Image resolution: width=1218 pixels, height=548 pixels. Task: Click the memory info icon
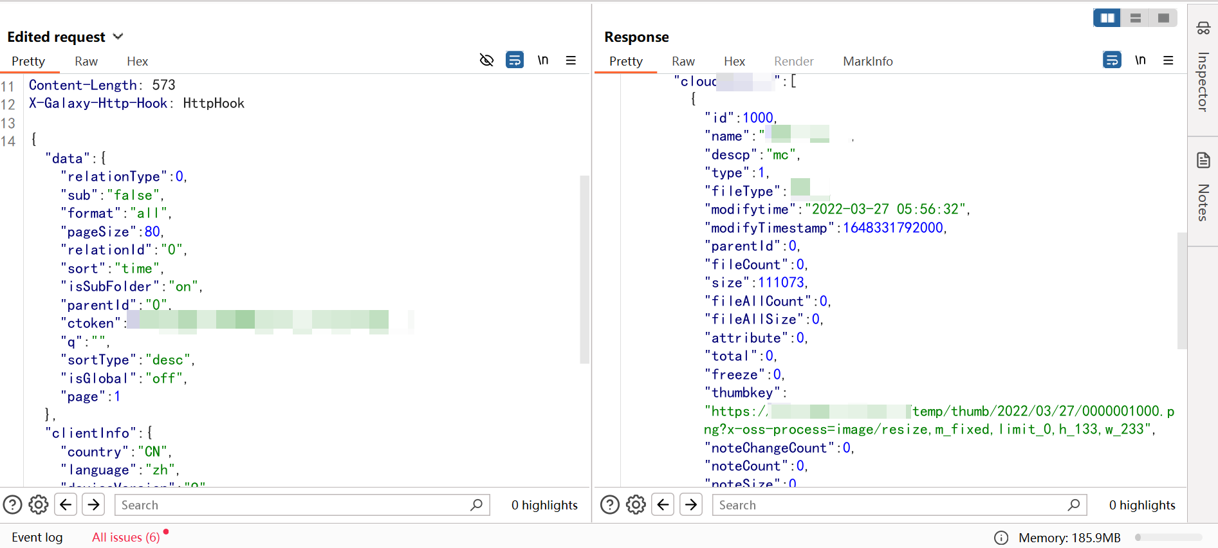[1001, 538]
